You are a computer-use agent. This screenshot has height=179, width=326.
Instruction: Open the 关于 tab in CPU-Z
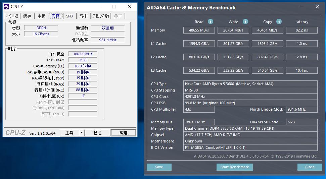118,16
